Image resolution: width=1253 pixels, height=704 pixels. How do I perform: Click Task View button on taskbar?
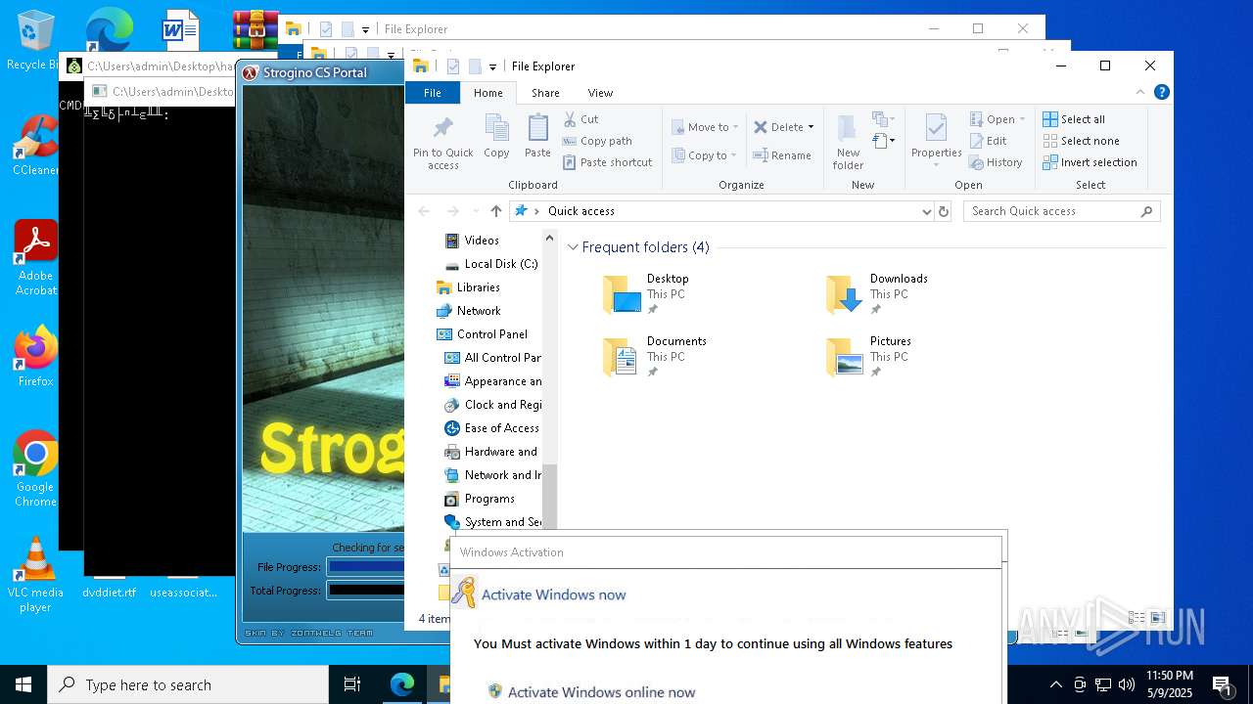click(352, 684)
